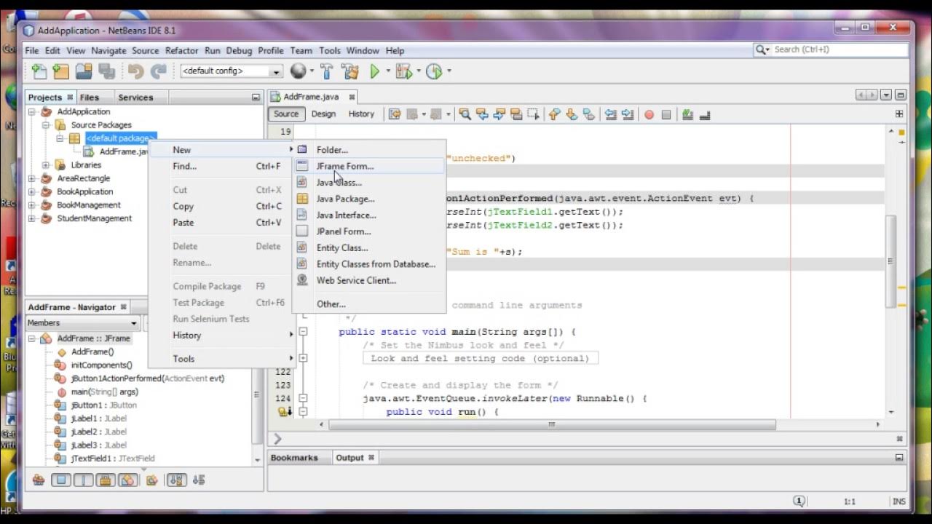Click the Clean and Build icon

350,71
